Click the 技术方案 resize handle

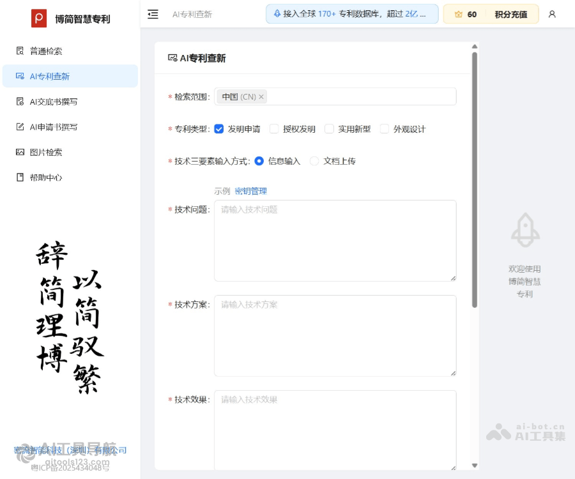click(x=453, y=374)
